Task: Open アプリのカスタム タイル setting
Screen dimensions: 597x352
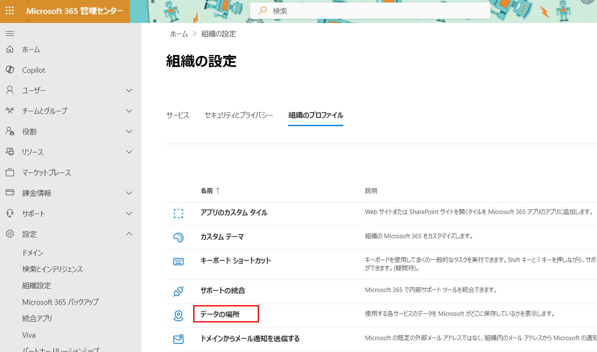Action: pyautogui.click(x=234, y=212)
